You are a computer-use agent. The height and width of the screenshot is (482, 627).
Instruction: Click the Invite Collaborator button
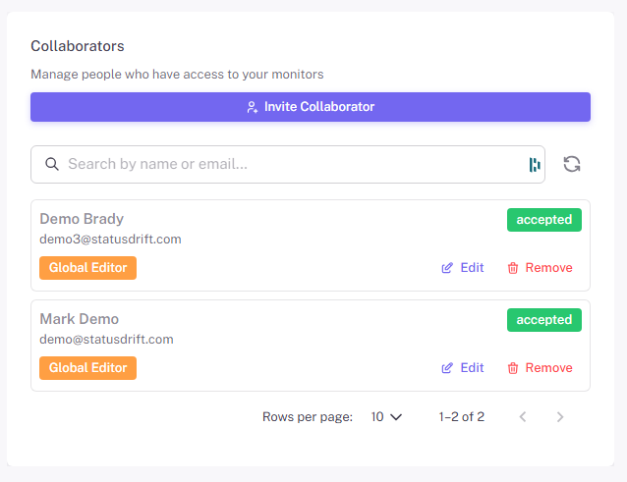pyautogui.click(x=311, y=107)
